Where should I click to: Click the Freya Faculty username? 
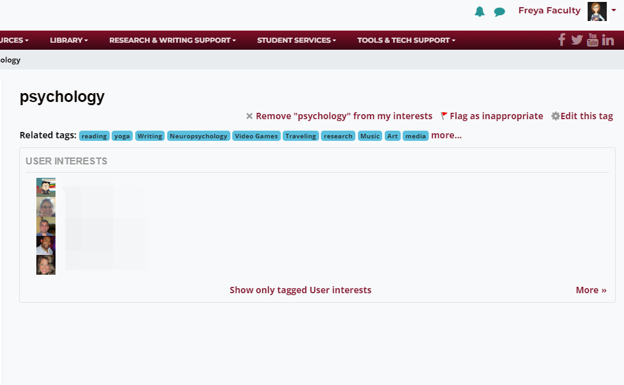(x=549, y=10)
